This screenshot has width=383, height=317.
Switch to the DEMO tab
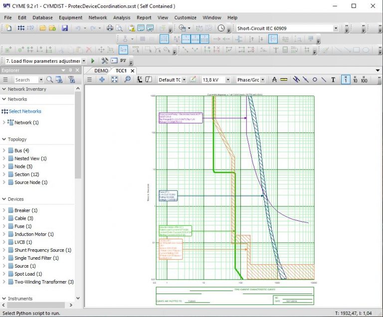(101, 71)
